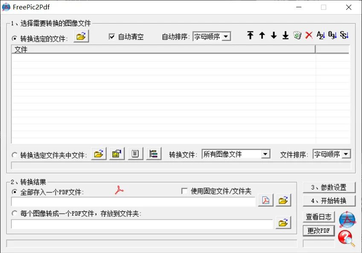Click per-image PDF folder path input field

click(142, 224)
